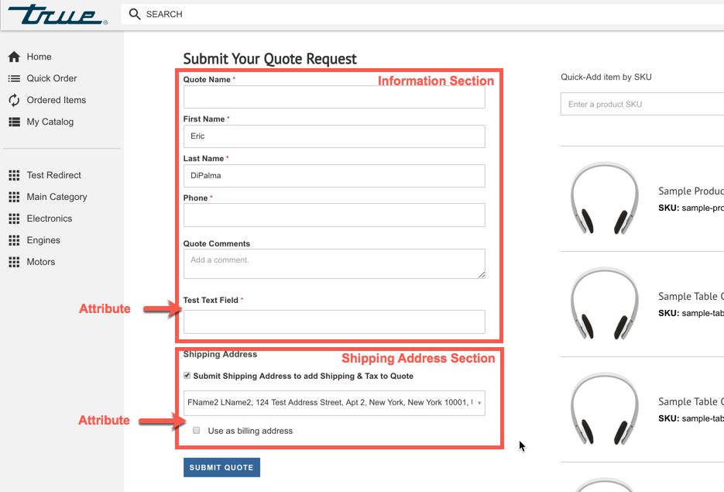
Task: Open Main Category menu item
Action: coord(57,197)
